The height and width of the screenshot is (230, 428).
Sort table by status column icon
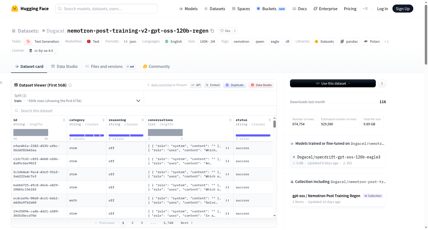pos(270,120)
